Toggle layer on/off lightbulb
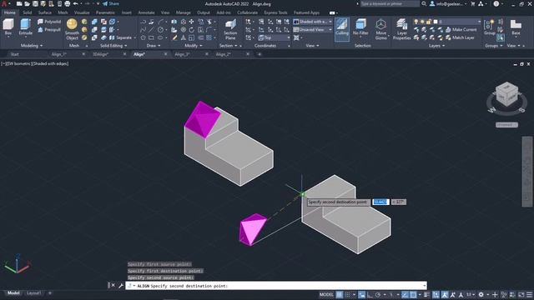This screenshot has width=534, height=300. (x=416, y=22)
